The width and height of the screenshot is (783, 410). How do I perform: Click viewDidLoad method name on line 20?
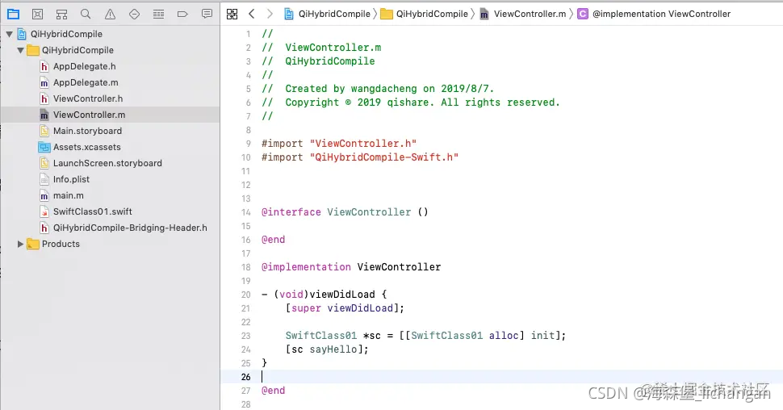[342, 295]
